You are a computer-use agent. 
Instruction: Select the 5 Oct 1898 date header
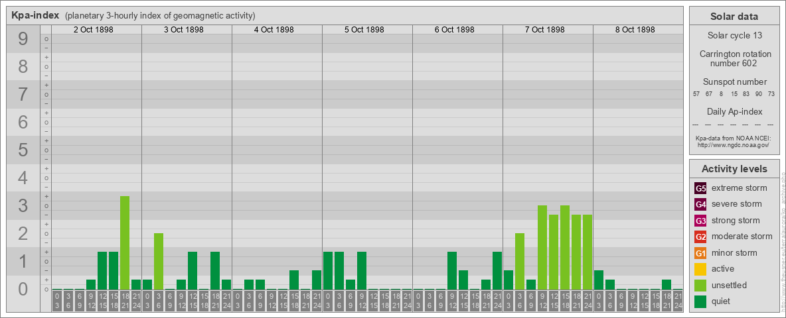click(x=364, y=30)
